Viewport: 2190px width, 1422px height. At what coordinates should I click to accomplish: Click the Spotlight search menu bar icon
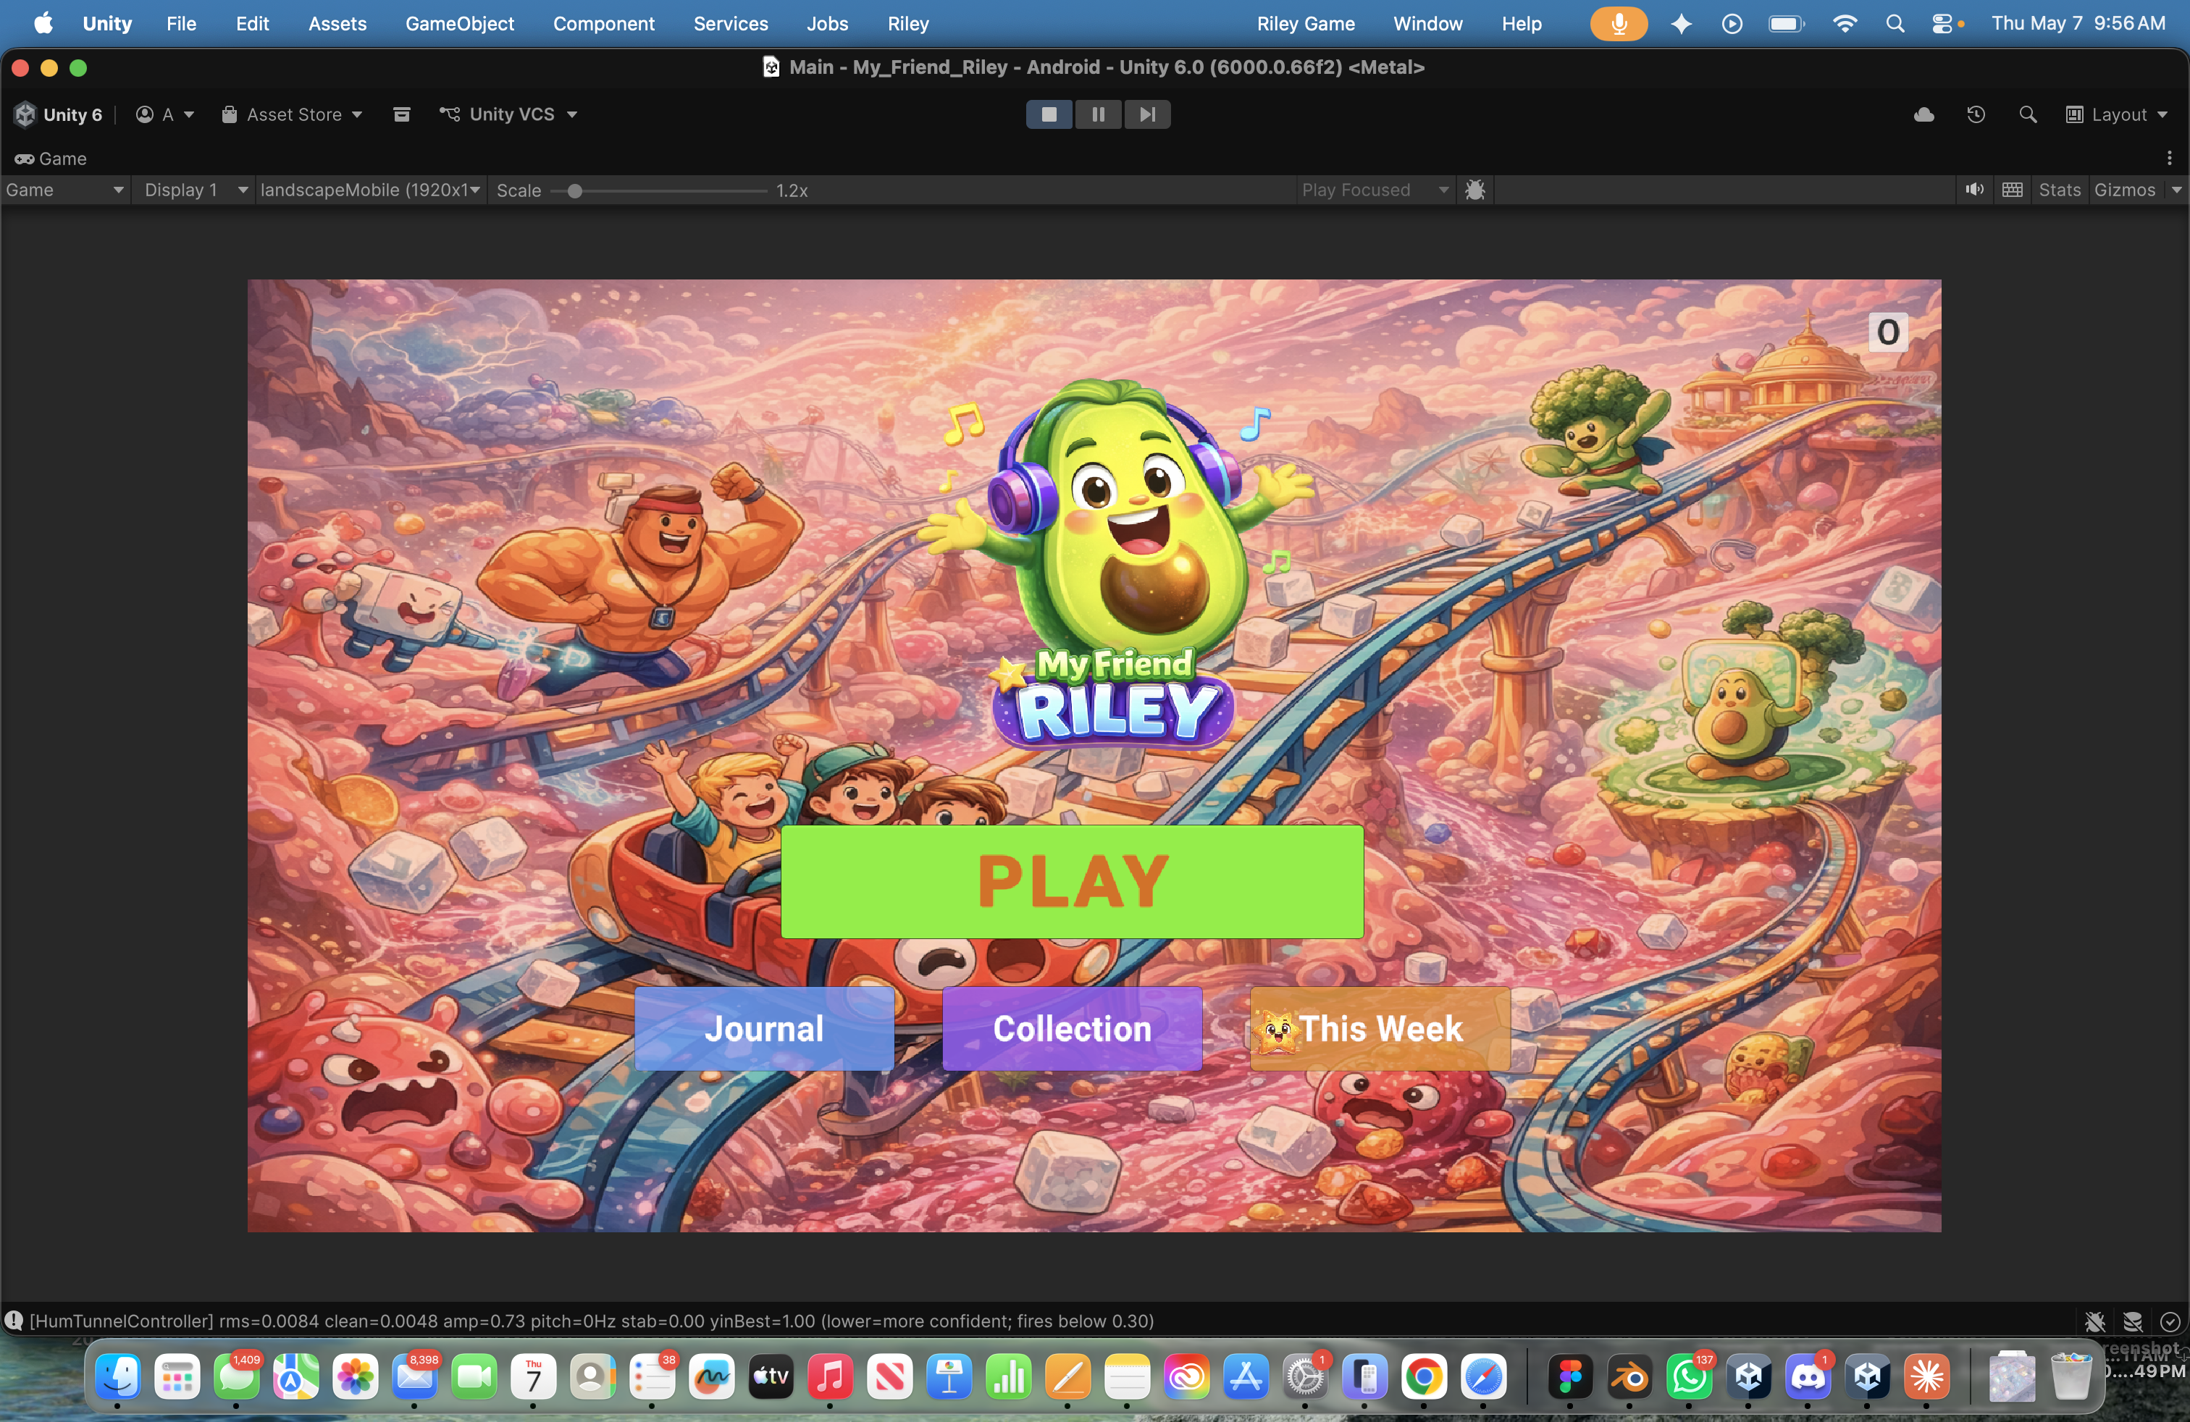(1895, 23)
